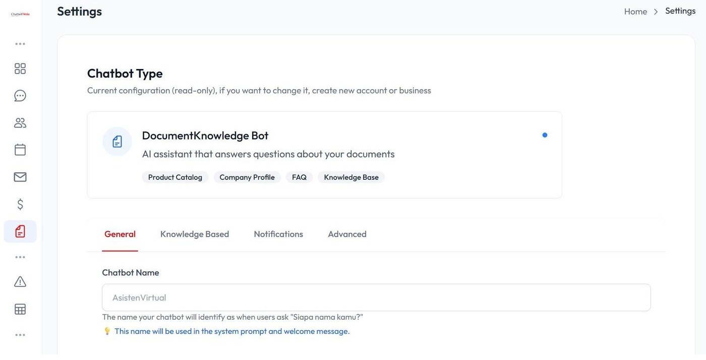706x360 pixels.
Task: Click the ChatbotNinja logo
Action: click(x=20, y=14)
